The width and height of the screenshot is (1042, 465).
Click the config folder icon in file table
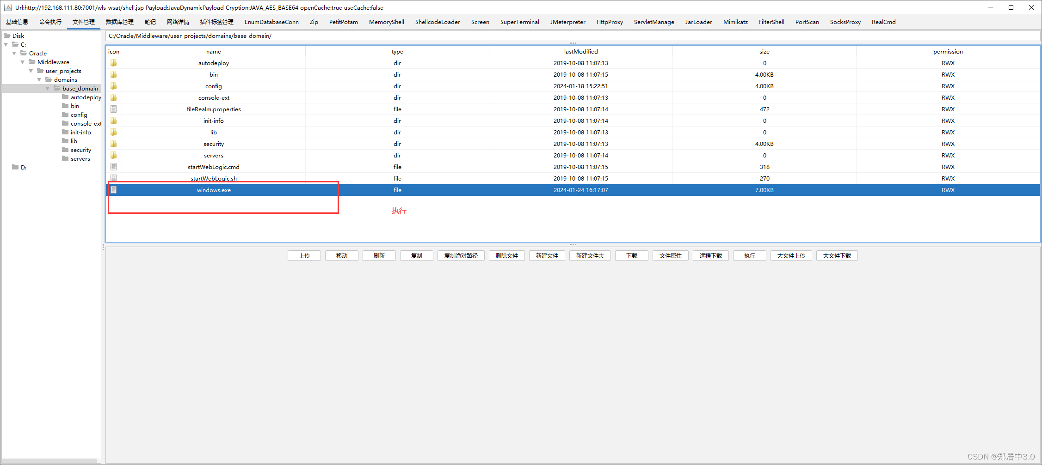(x=113, y=86)
